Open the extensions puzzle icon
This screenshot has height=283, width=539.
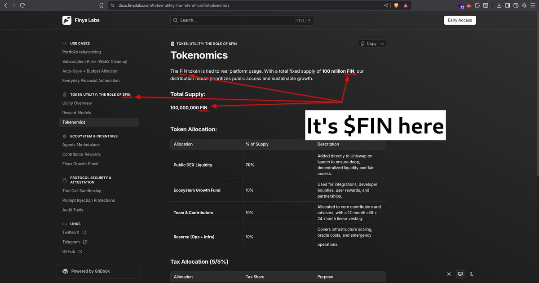click(477, 5)
